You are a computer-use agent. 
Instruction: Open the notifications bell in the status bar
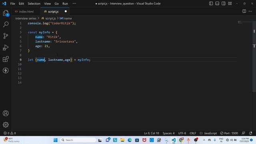coord(251,133)
